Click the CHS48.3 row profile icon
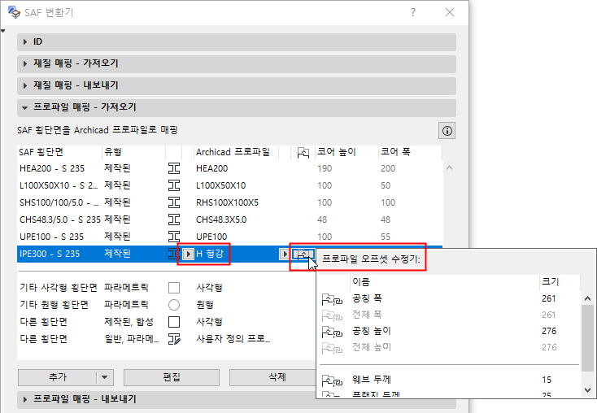The image size is (597, 413). [174, 220]
